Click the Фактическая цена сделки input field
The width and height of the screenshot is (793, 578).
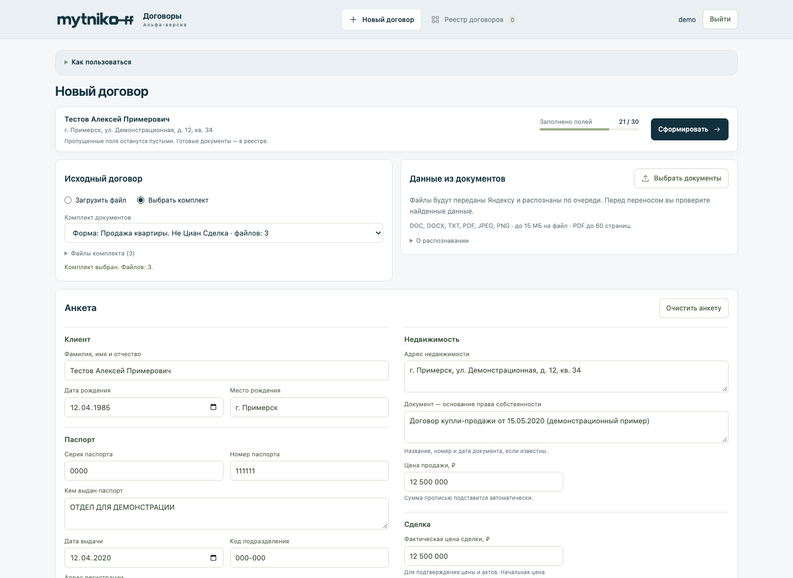coord(484,556)
